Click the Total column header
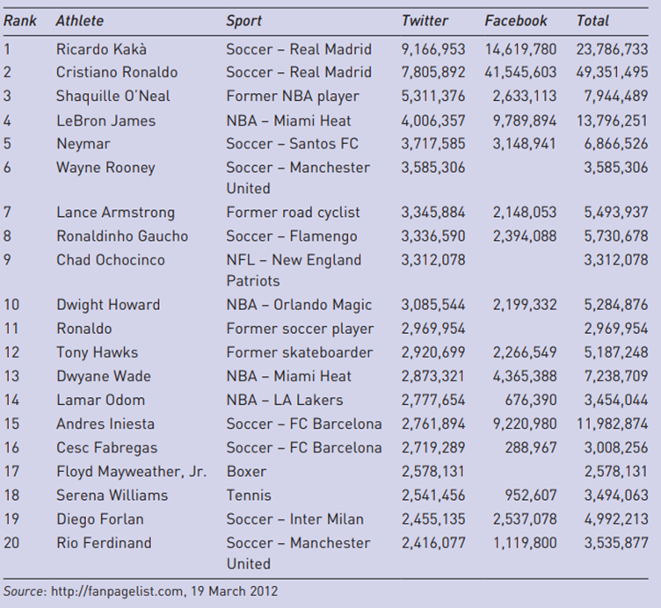Screen dimensions: 661x608 tap(592, 20)
